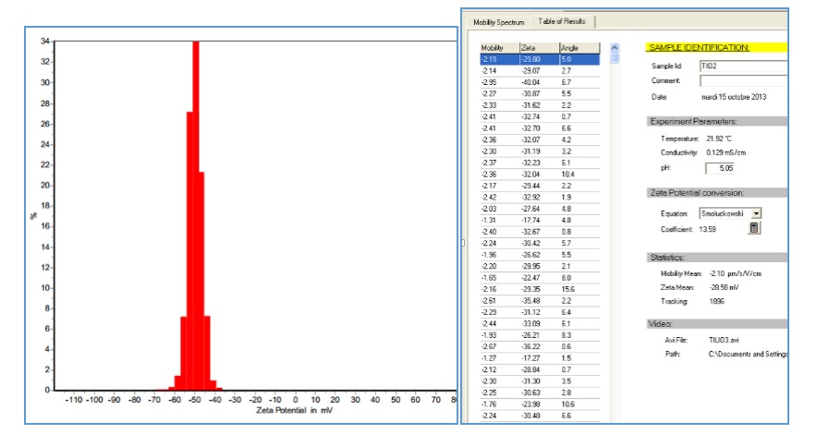This screenshot has width=817, height=434.
Task: Click the splitter handle left of results table
Action: click(463, 242)
